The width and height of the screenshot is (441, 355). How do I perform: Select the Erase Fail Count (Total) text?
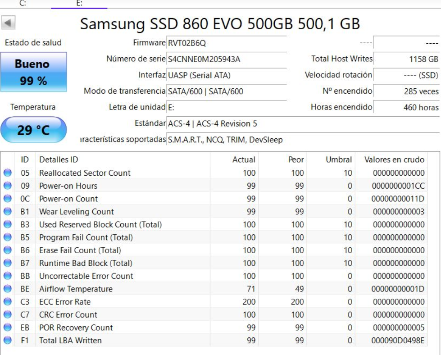(x=80, y=250)
